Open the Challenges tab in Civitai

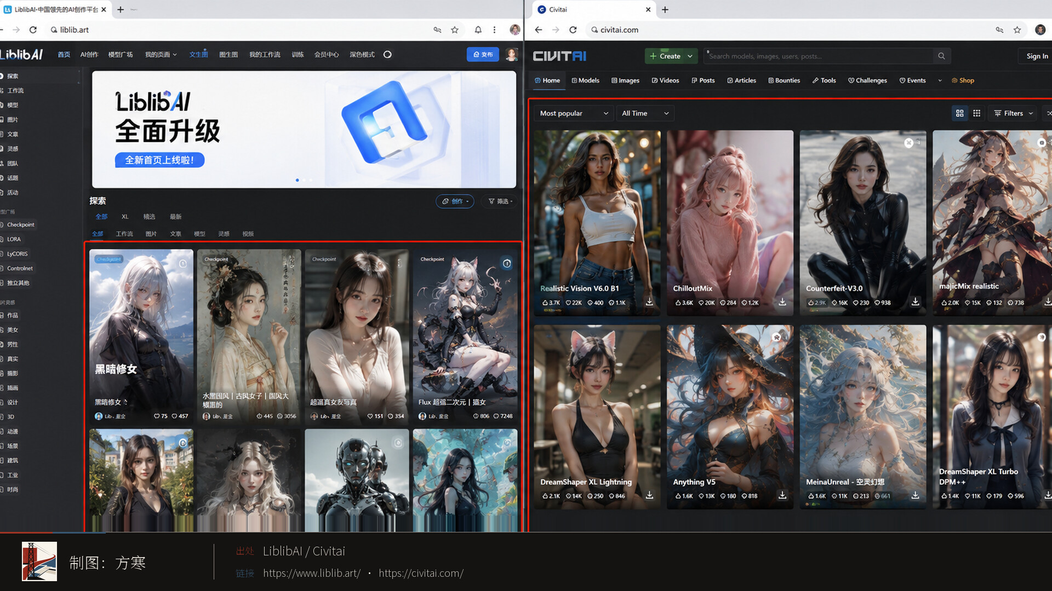click(867, 80)
